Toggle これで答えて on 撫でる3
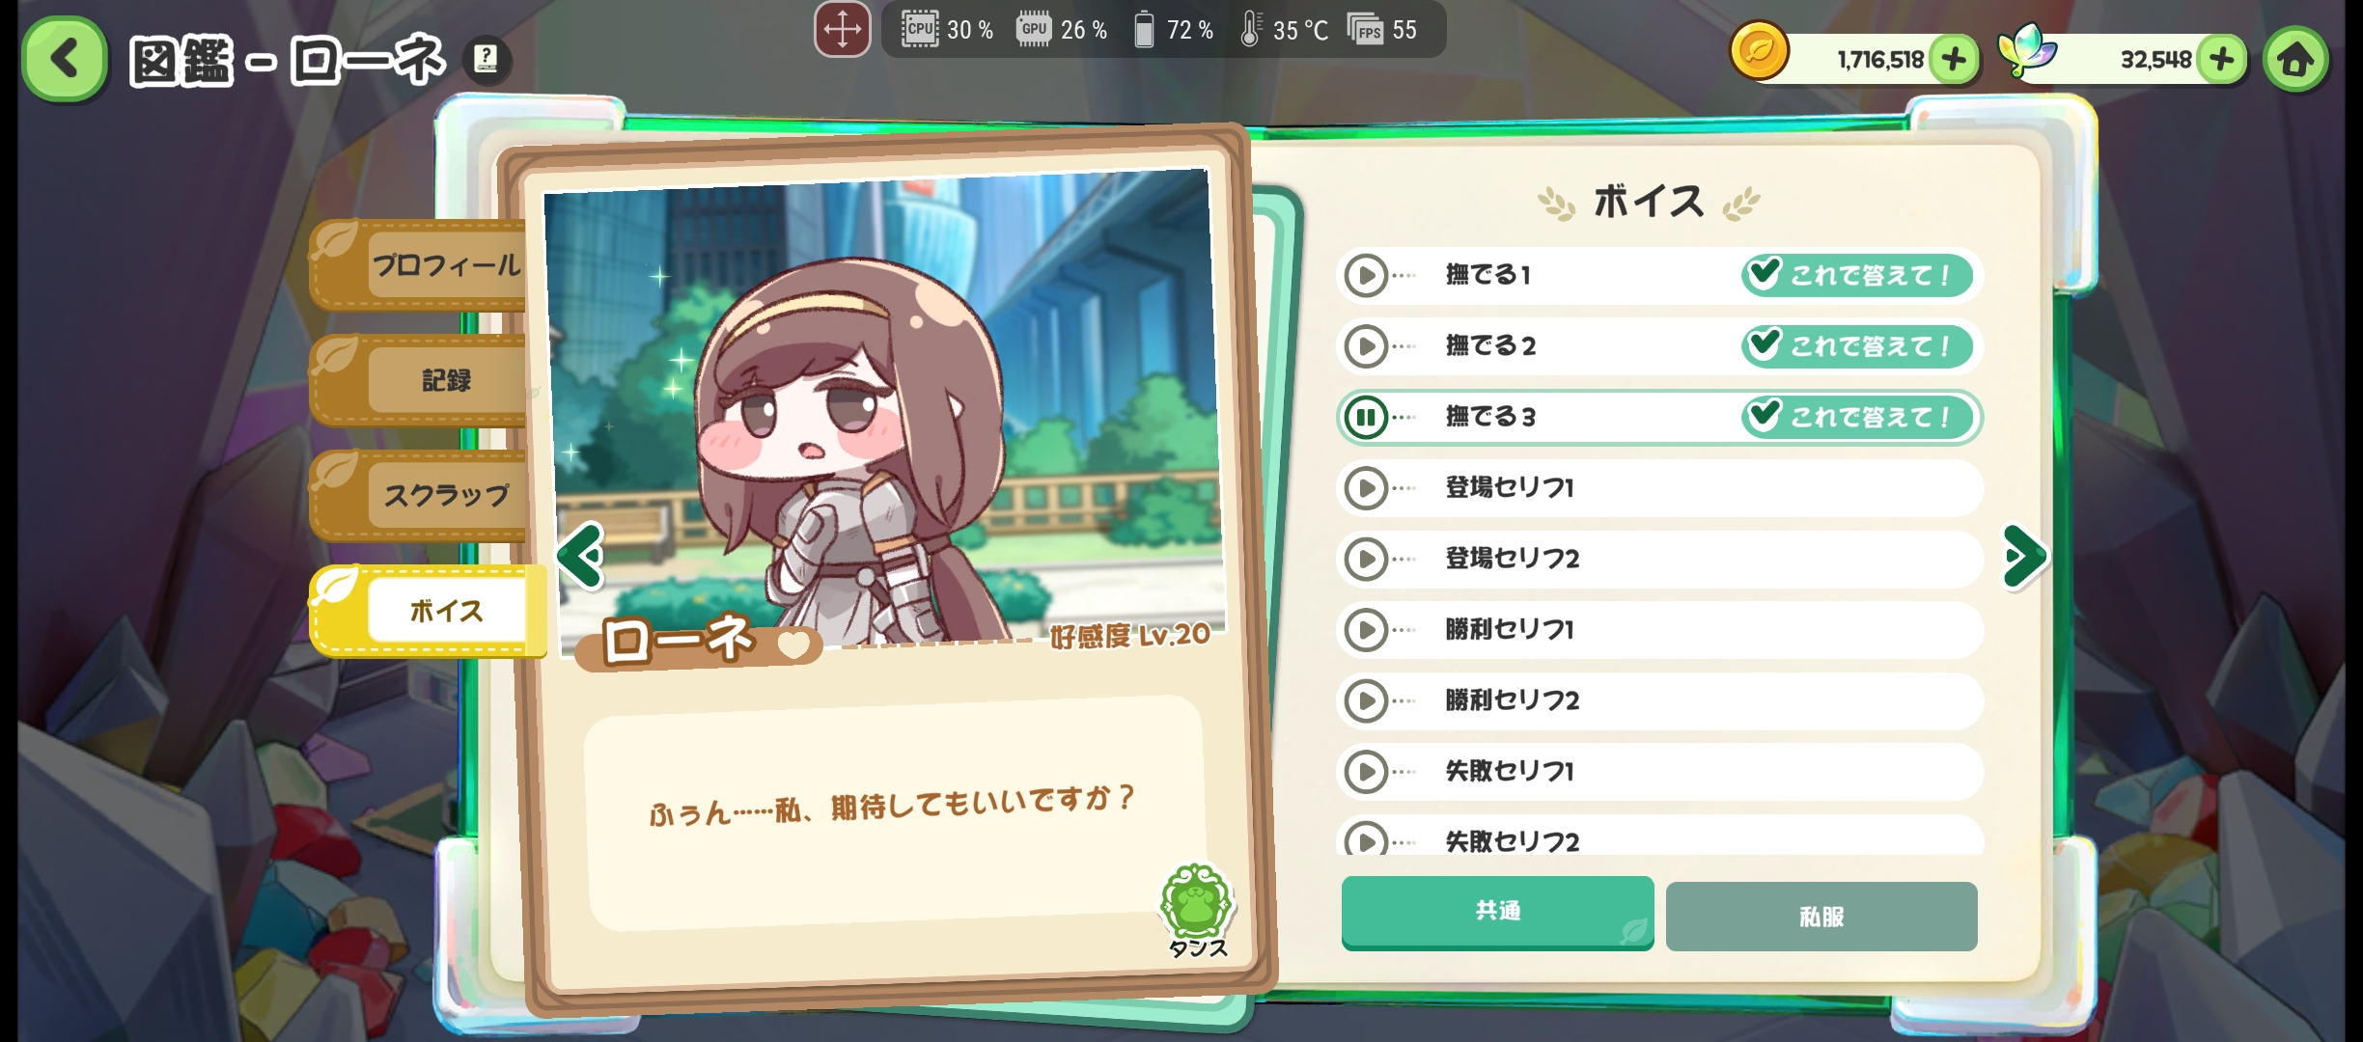The height and width of the screenshot is (1042, 2363). click(x=1856, y=417)
